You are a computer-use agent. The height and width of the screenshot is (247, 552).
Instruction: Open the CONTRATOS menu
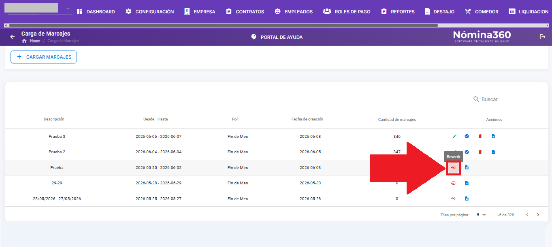245,12
